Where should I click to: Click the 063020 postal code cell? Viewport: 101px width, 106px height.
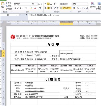click(x=78, y=97)
